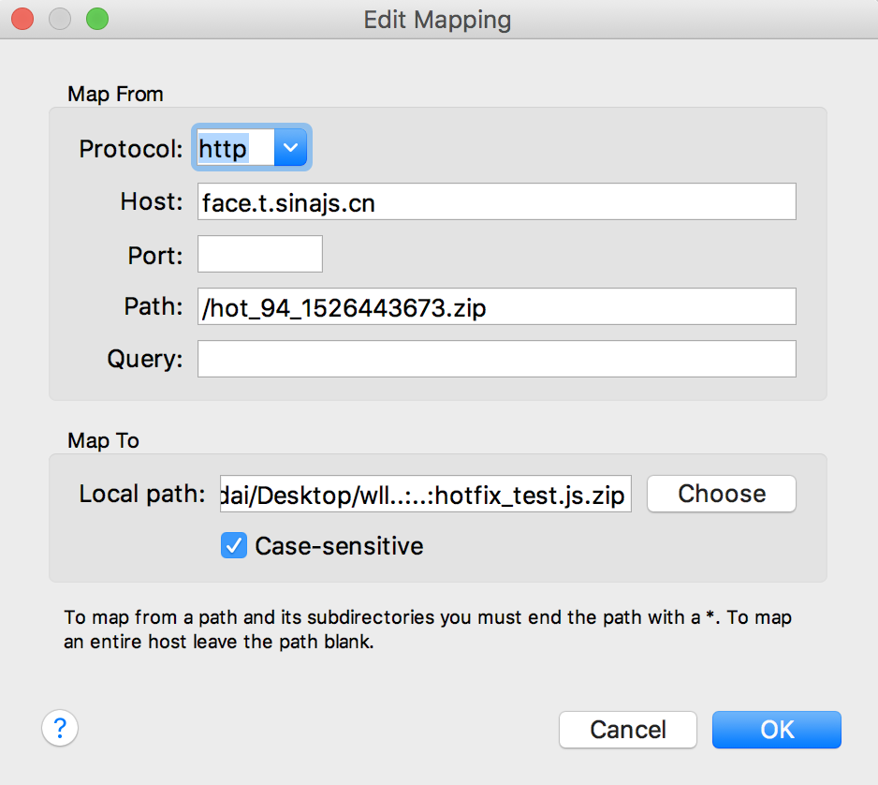
Task: Click the Case-sensitive label text
Action: [339, 545]
